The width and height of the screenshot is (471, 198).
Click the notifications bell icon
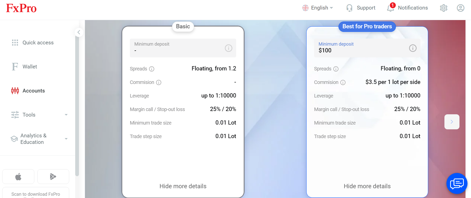tap(390, 8)
